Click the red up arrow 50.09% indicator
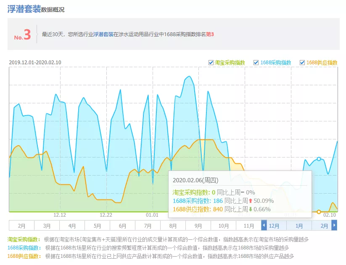The image size is (346, 265). coord(261,201)
